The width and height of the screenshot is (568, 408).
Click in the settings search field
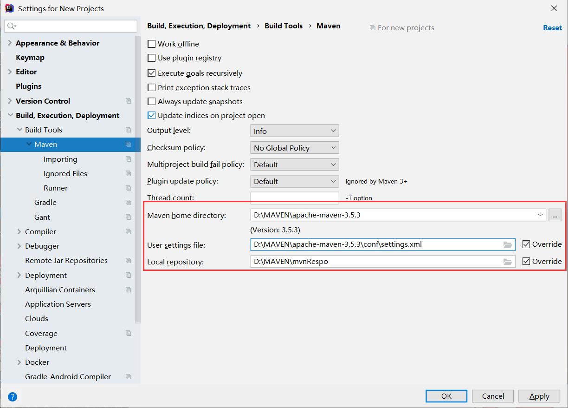tap(71, 26)
